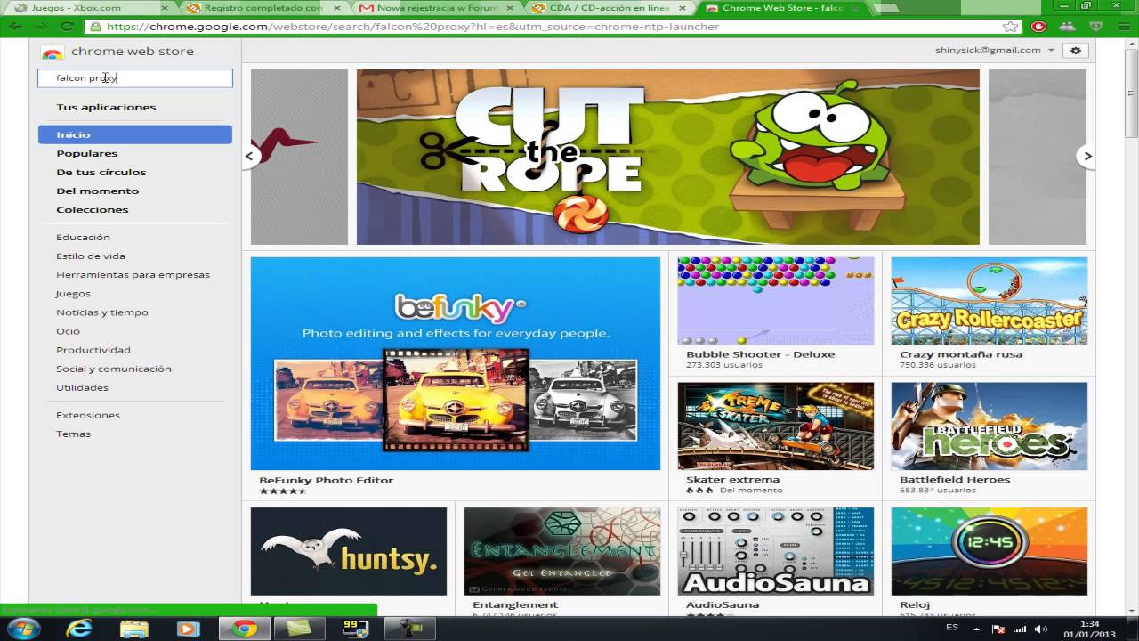Show previous featured banner with left arrow
The height and width of the screenshot is (641, 1139).
250,156
